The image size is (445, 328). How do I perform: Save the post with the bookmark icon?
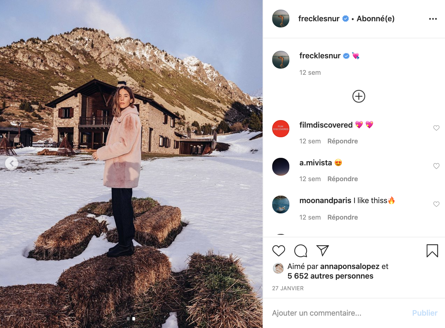[x=432, y=251]
